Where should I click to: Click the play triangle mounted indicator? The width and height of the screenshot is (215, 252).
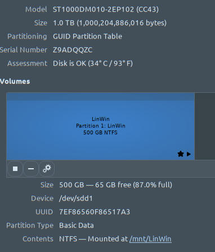189,154
